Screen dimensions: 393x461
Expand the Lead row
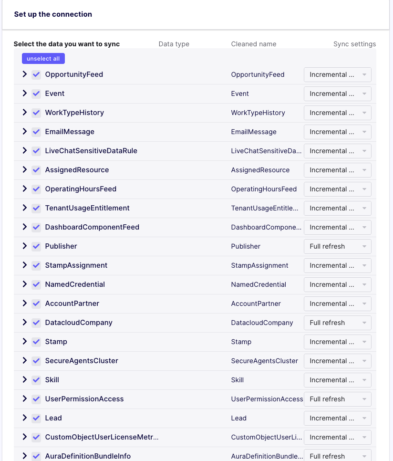coord(24,418)
